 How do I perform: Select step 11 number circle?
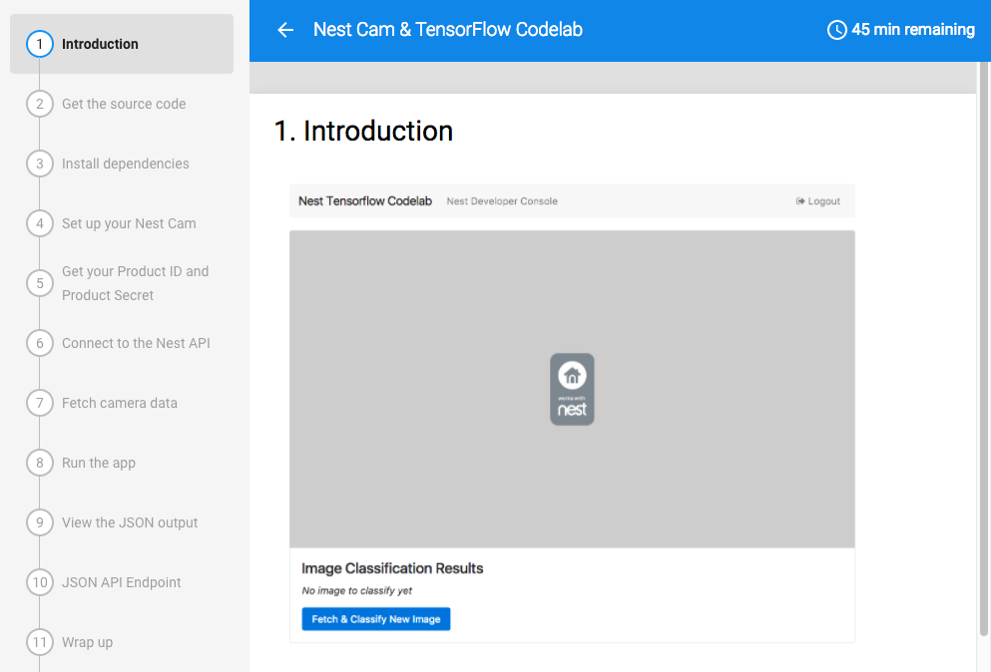(x=40, y=642)
